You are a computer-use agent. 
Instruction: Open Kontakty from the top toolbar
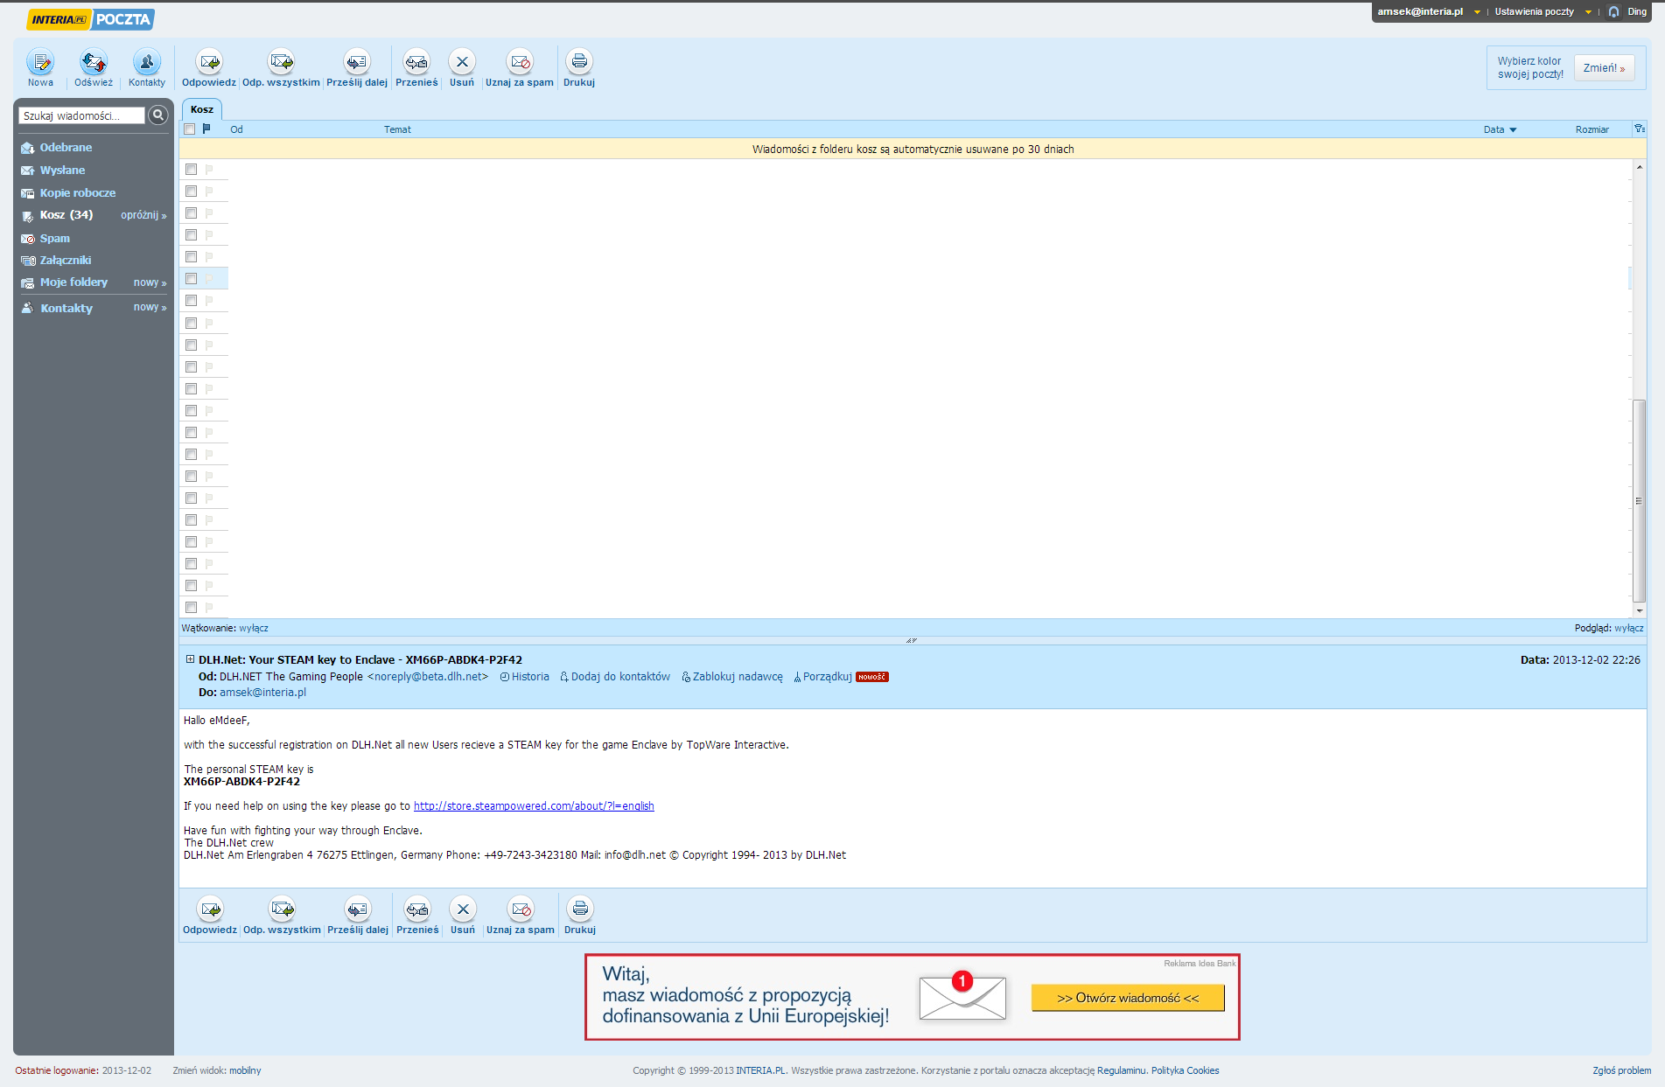point(146,67)
